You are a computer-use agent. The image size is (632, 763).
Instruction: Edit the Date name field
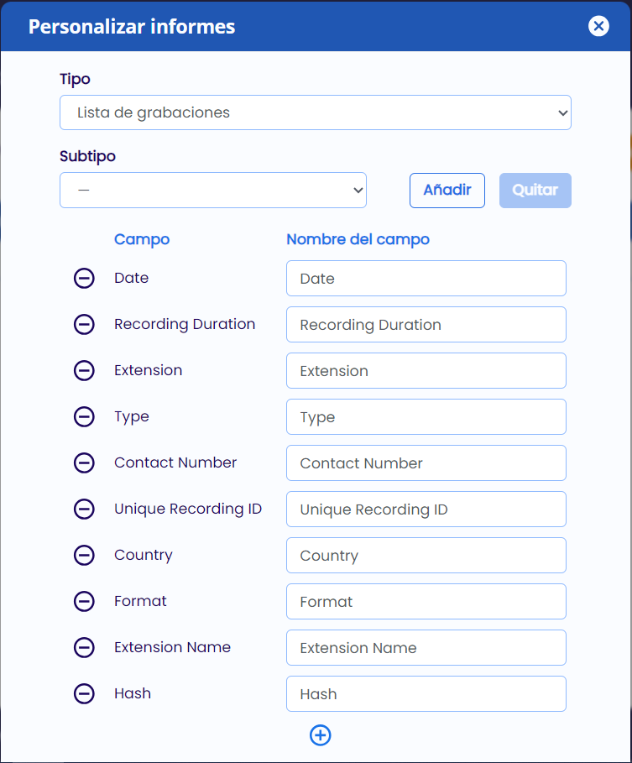pos(426,279)
